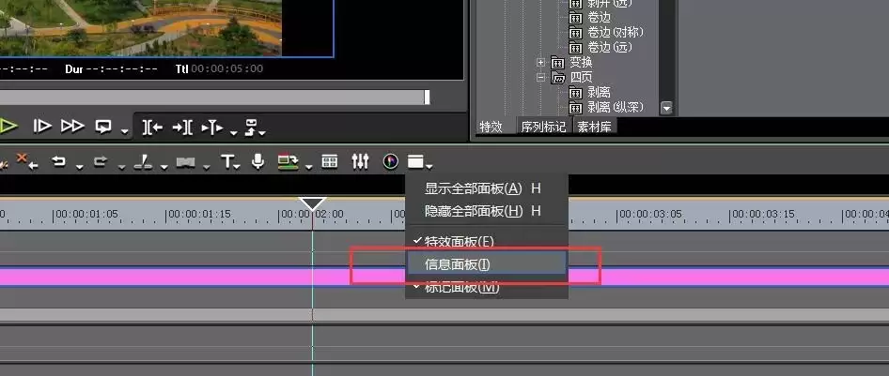889x376 pixels.
Task: Open the vectorscope icon
Action: 390,162
